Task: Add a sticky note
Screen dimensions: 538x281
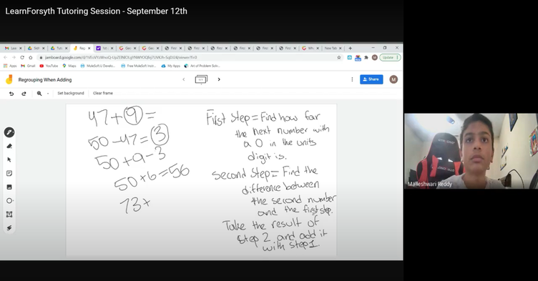Action: point(9,173)
